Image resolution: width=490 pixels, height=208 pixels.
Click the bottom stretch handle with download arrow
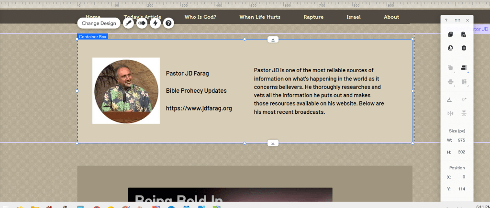pyautogui.click(x=273, y=143)
